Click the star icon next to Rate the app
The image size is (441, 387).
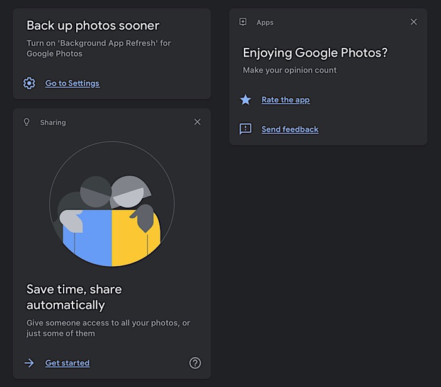pyautogui.click(x=246, y=99)
